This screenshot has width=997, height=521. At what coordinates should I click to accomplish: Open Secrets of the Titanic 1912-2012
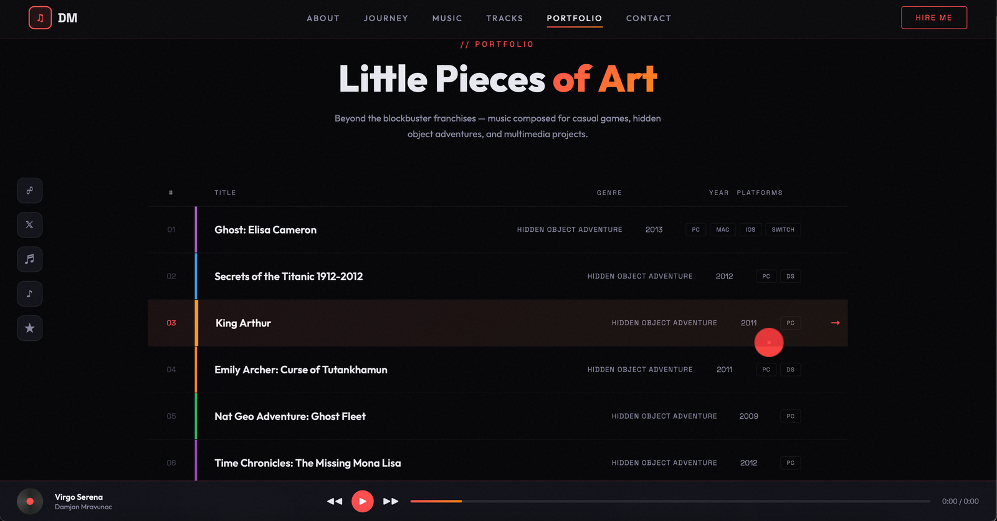pos(289,277)
